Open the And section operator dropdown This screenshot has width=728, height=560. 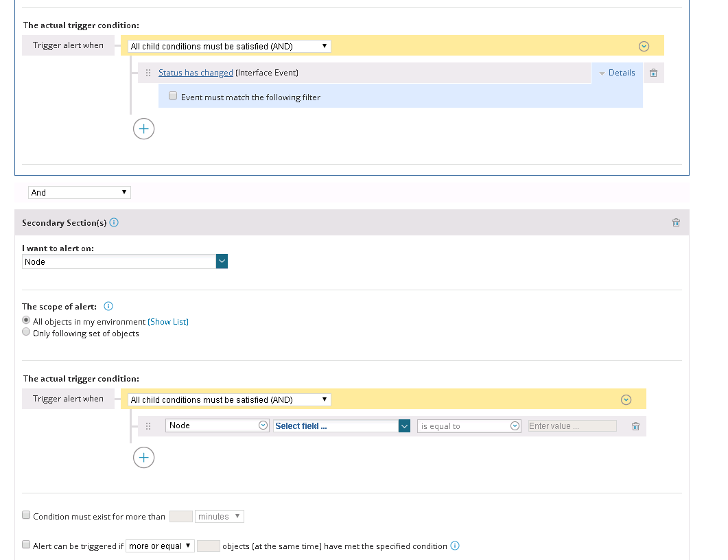coord(80,193)
